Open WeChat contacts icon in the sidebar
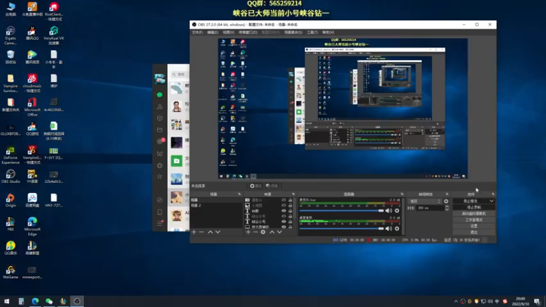The width and height of the screenshot is (546, 307). 160,106
